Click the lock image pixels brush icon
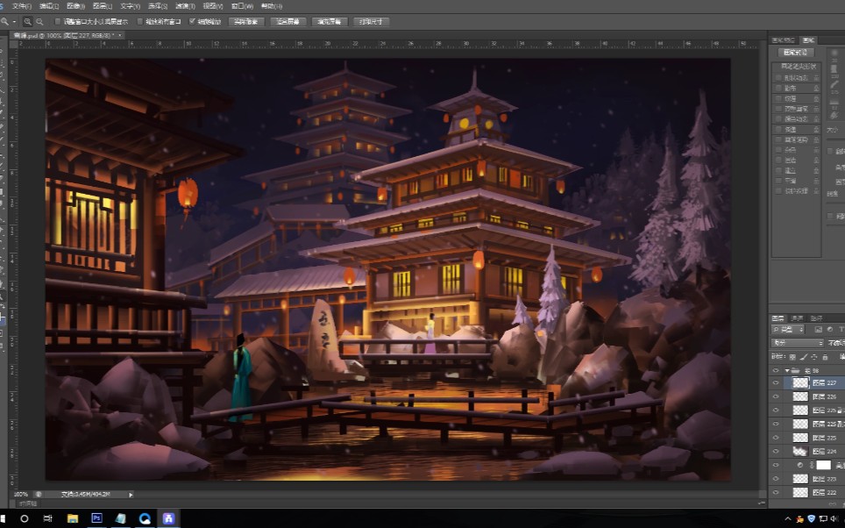 click(804, 356)
